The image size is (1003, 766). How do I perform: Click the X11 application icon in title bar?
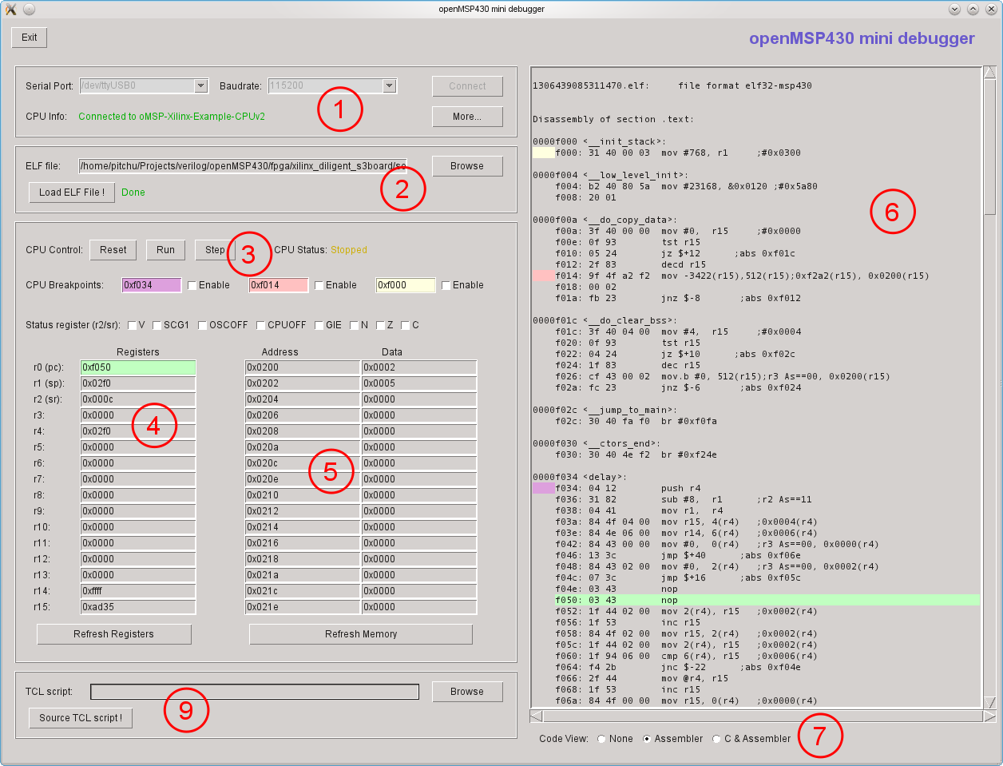click(11, 10)
